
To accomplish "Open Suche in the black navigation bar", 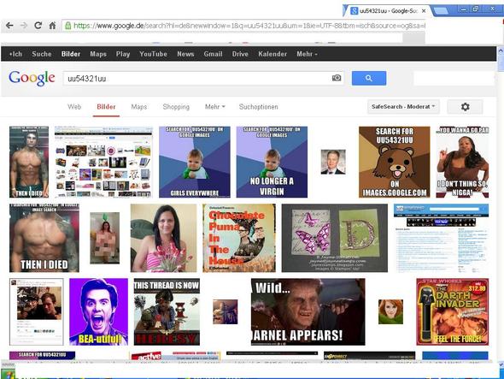I will click(x=42, y=54).
